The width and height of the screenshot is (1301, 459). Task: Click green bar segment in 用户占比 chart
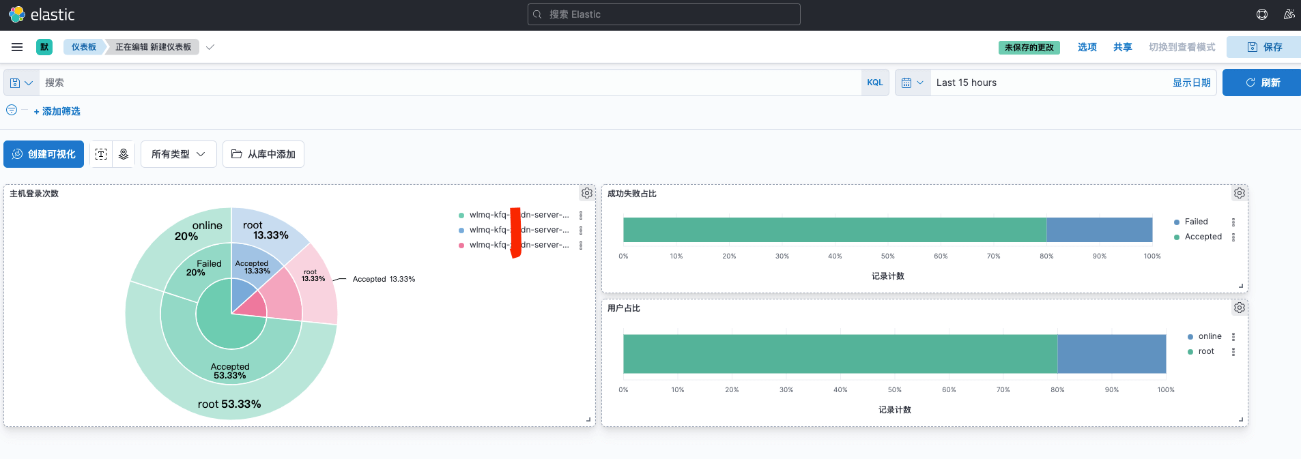840,354
